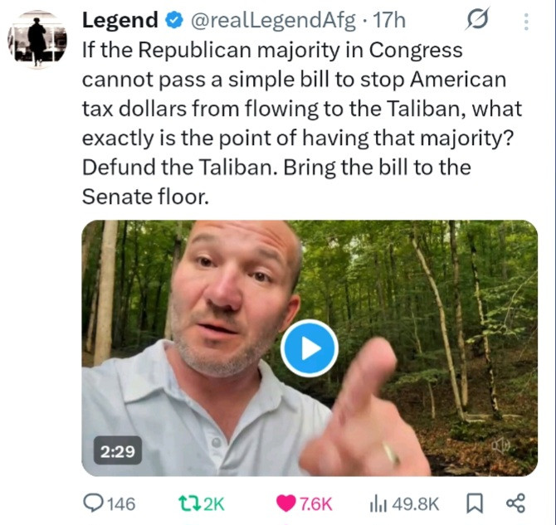Open the views analytics bar chart icon
556x525 pixels.
[378, 503]
